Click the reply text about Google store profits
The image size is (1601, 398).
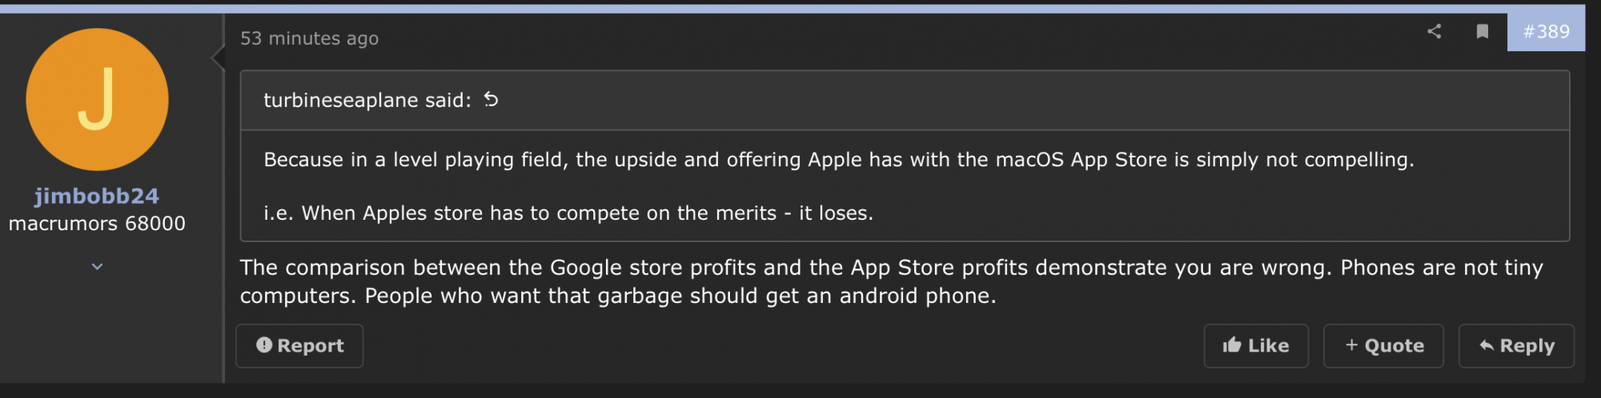[x=892, y=281]
